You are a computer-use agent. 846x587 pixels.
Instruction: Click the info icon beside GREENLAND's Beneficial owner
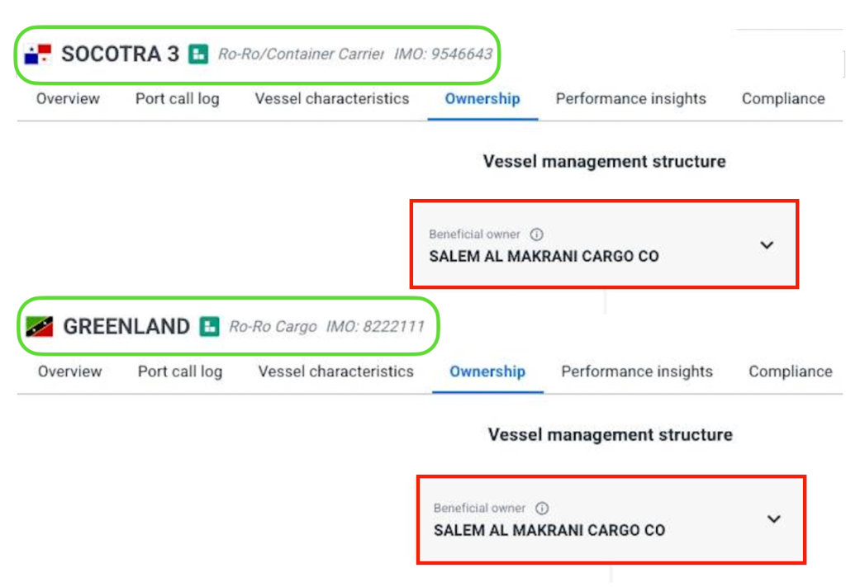point(542,509)
